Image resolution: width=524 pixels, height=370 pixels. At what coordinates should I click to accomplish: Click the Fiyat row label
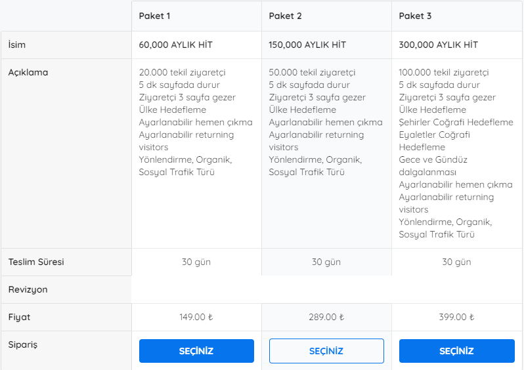19,318
